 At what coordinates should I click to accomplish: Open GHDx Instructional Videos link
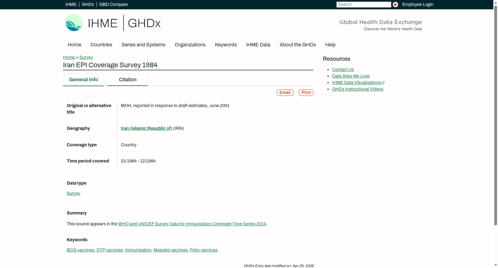tap(358, 89)
